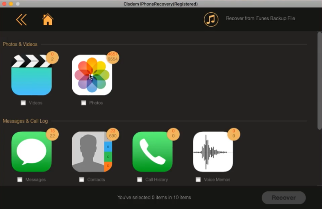Click the Contacts count badge 23/690
The width and height of the screenshot is (322, 209).
point(113,134)
